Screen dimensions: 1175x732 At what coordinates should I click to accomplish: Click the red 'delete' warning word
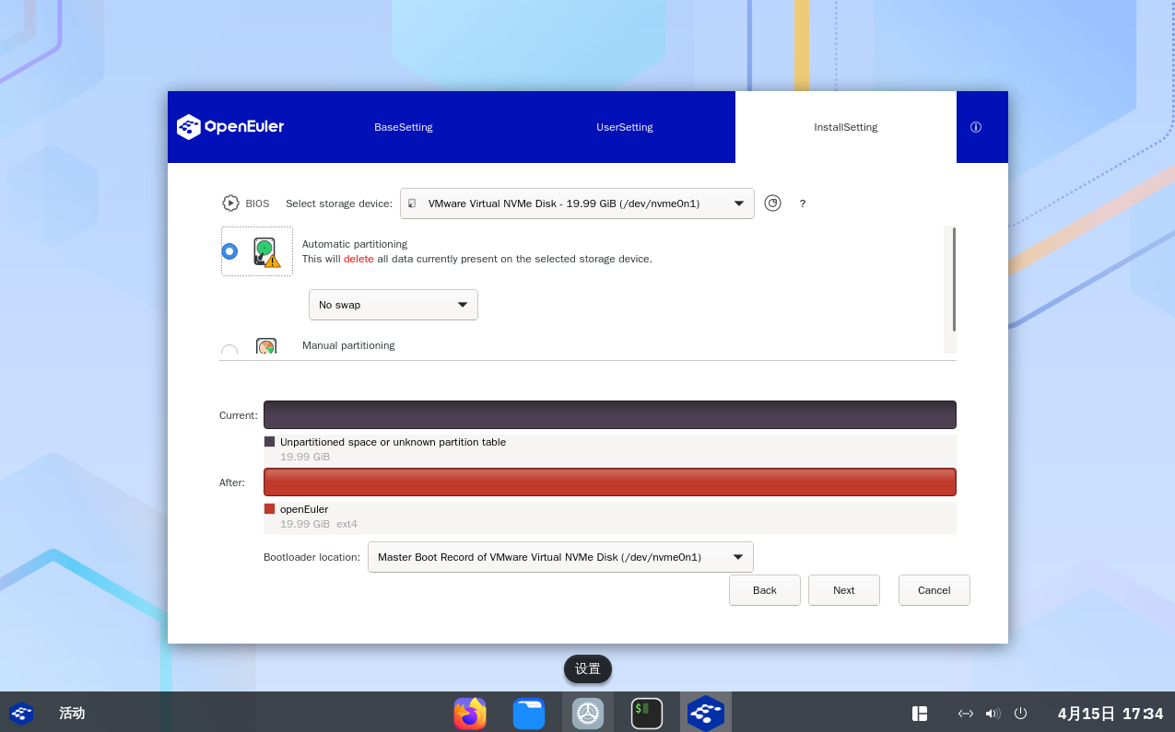click(x=358, y=259)
